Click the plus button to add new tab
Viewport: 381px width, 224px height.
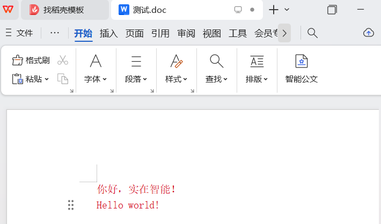click(274, 10)
